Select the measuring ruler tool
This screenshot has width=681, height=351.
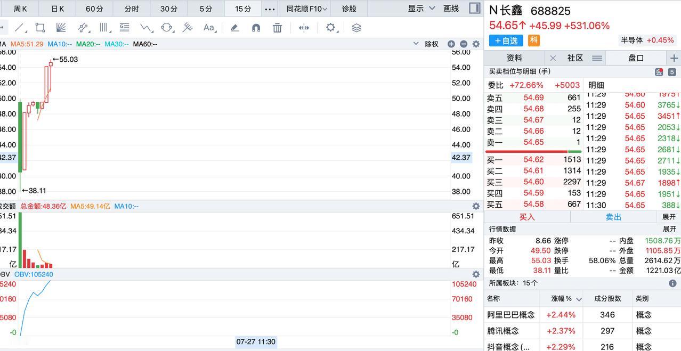(188, 28)
